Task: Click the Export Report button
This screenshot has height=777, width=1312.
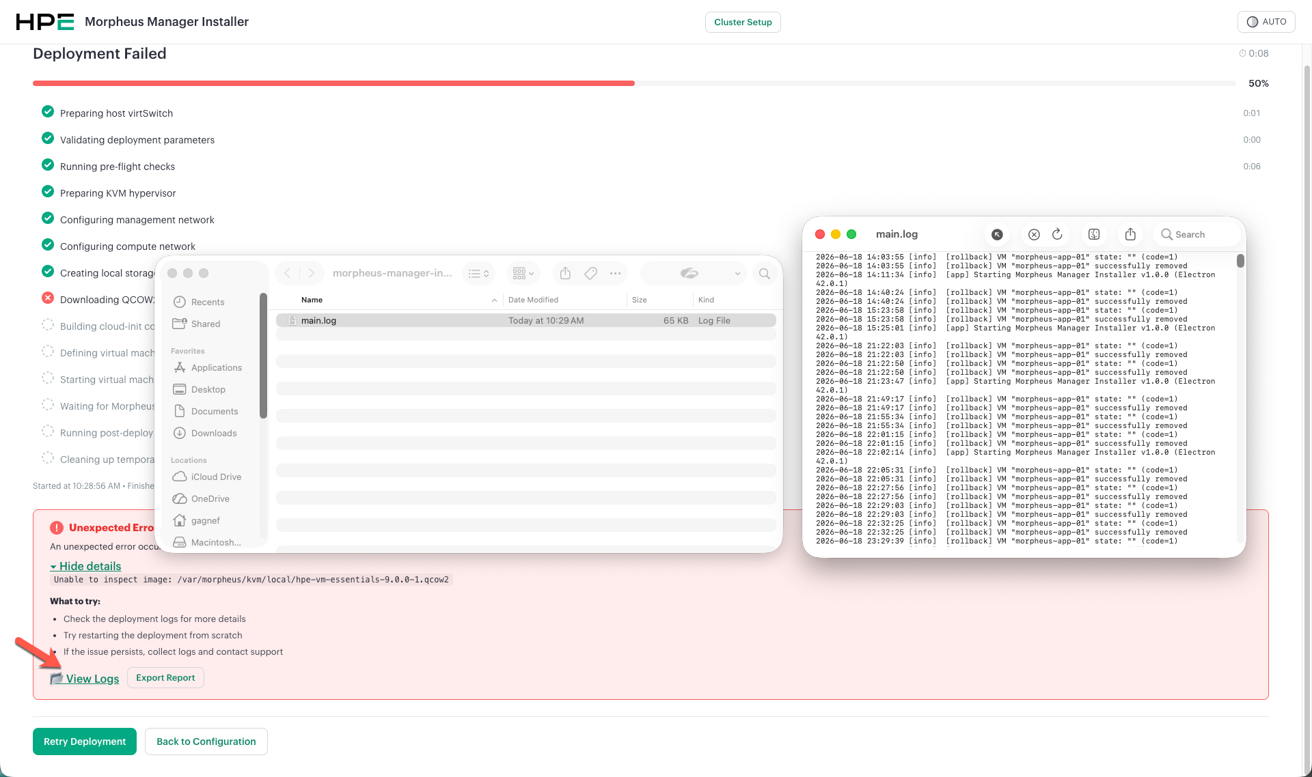Action: (x=165, y=677)
